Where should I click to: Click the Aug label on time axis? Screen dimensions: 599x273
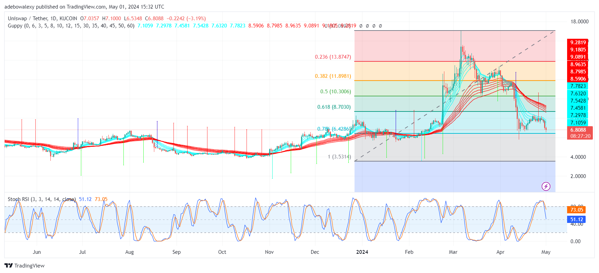pos(130,252)
